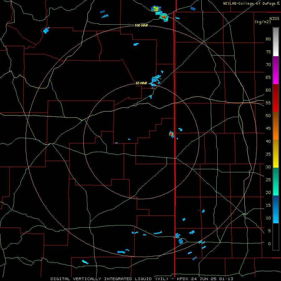281x281 pixels.
Task: Click the red-cored storm cell beyond the 100 NMI ring
Action: (164, 17)
